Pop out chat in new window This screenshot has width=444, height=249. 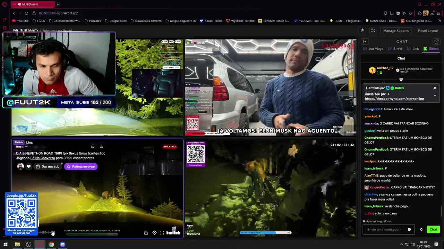tap(436, 41)
